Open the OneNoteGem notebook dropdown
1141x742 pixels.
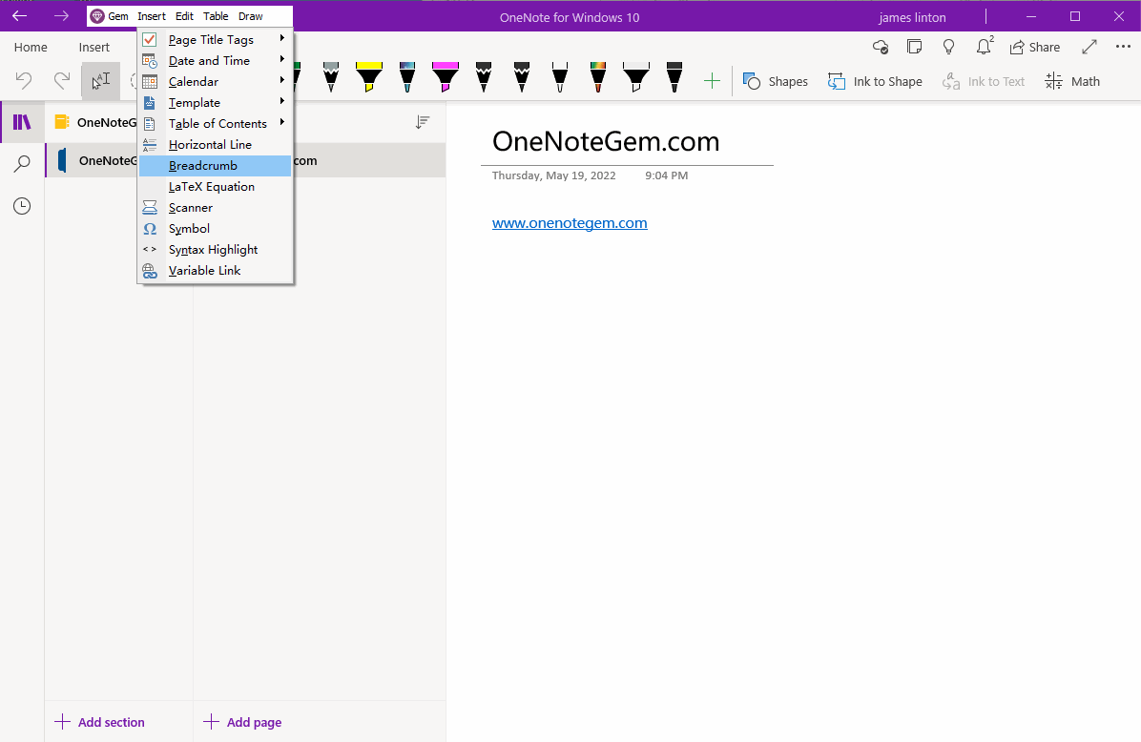point(96,122)
